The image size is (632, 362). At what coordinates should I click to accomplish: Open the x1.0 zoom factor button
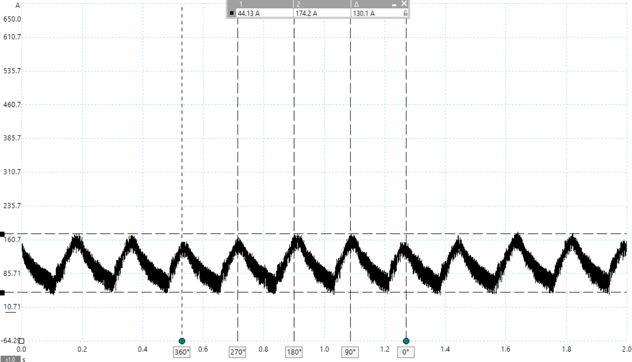pos(10,359)
